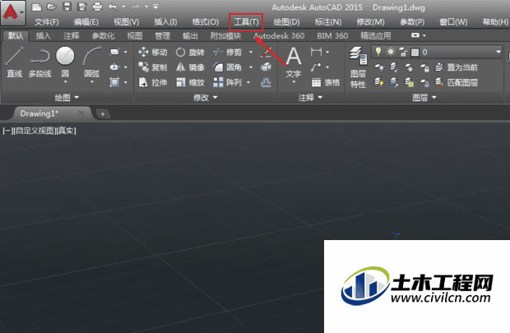Image resolution: width=510 pixels, height=333 pixels.
Task: Expand the 注释 panel
Action: (310, 97)
